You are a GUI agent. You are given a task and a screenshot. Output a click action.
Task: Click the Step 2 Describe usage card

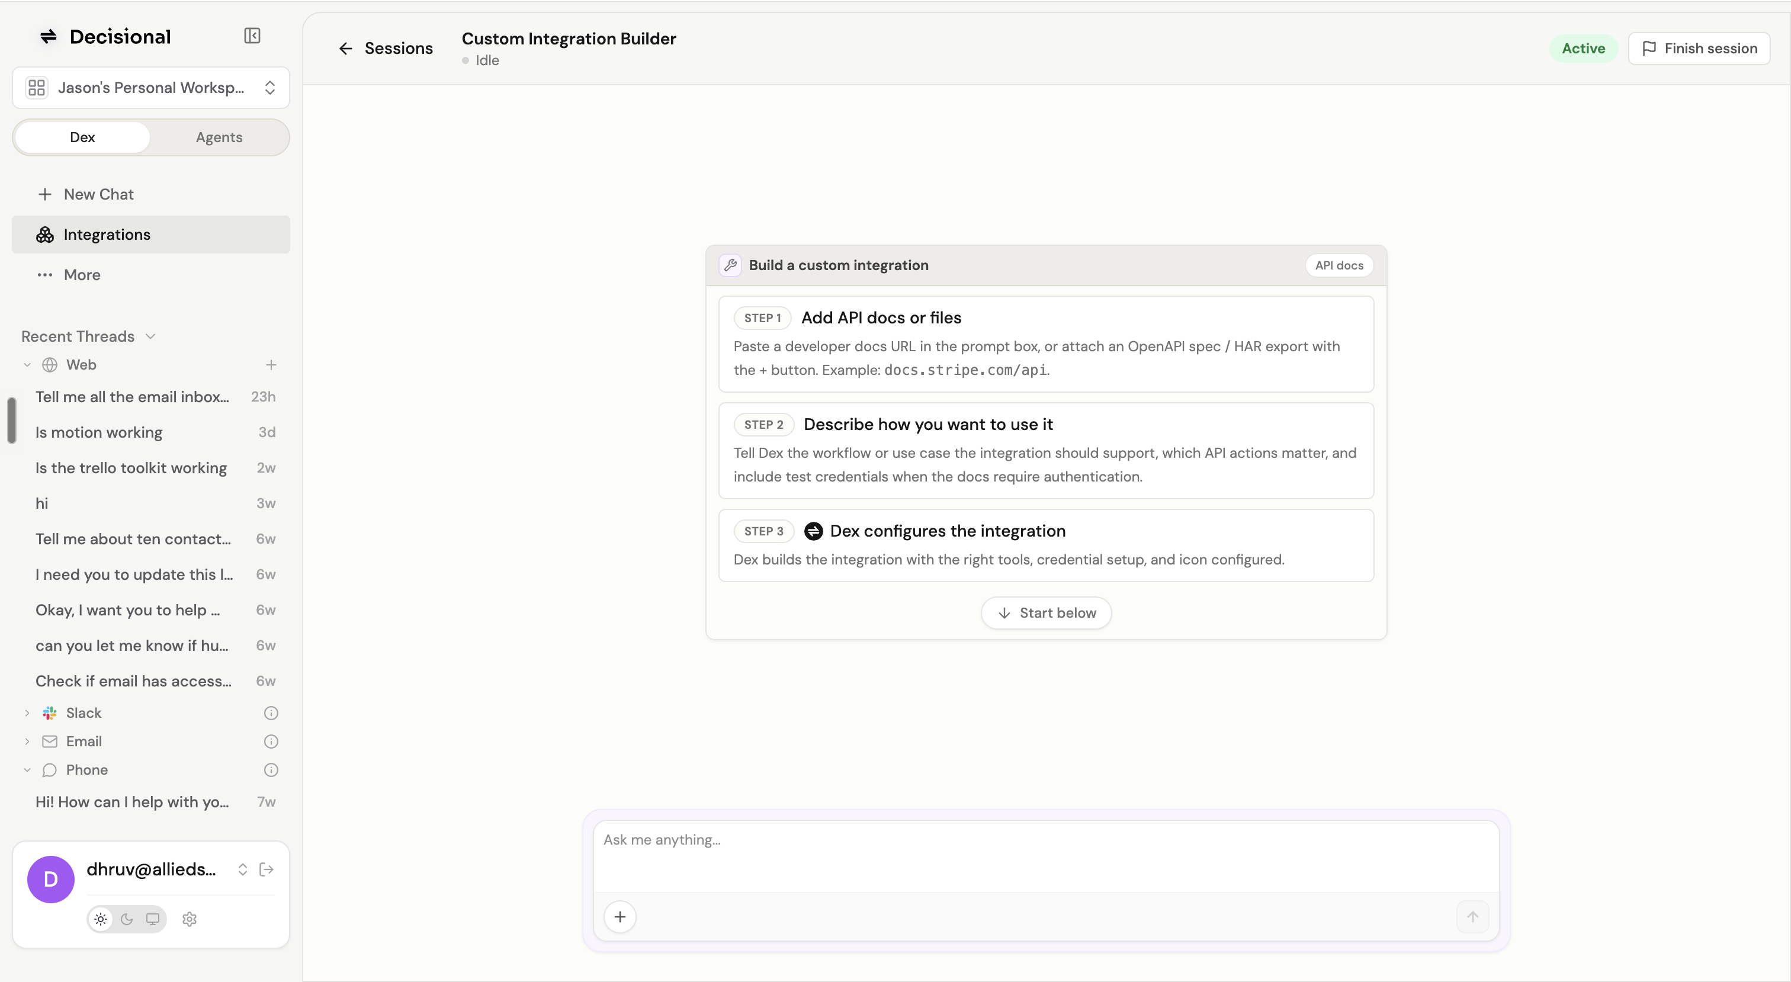coord(1046,450)
